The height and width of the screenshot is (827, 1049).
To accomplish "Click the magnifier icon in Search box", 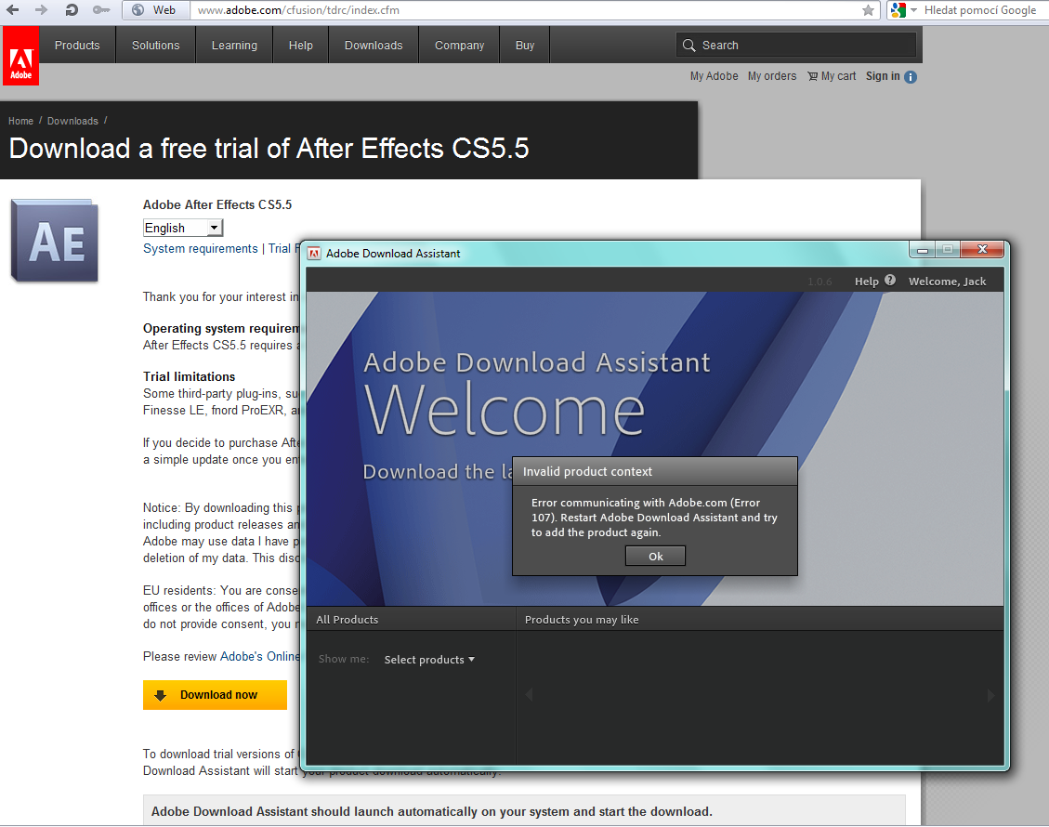I will (x=688, y=46).
